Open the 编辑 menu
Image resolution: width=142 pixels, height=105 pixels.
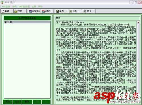(x=14, y=6)
